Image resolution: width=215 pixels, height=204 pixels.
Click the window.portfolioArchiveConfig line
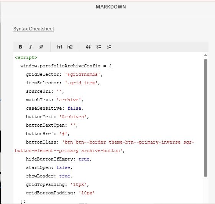click(x=66, y=66)
